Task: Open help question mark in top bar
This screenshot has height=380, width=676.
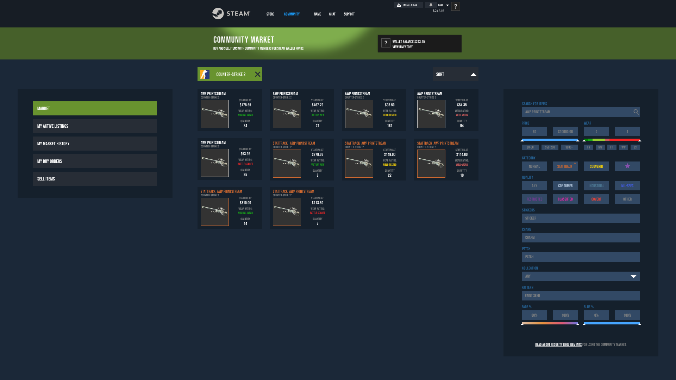Action: coord(455,6)
